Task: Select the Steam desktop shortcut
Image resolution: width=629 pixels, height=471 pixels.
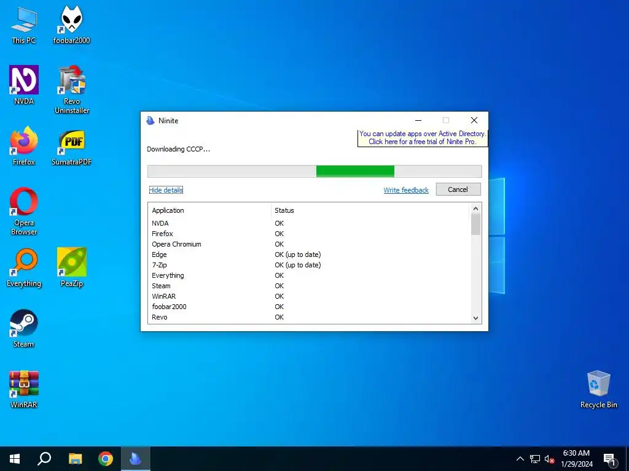Action: (24, 329)
